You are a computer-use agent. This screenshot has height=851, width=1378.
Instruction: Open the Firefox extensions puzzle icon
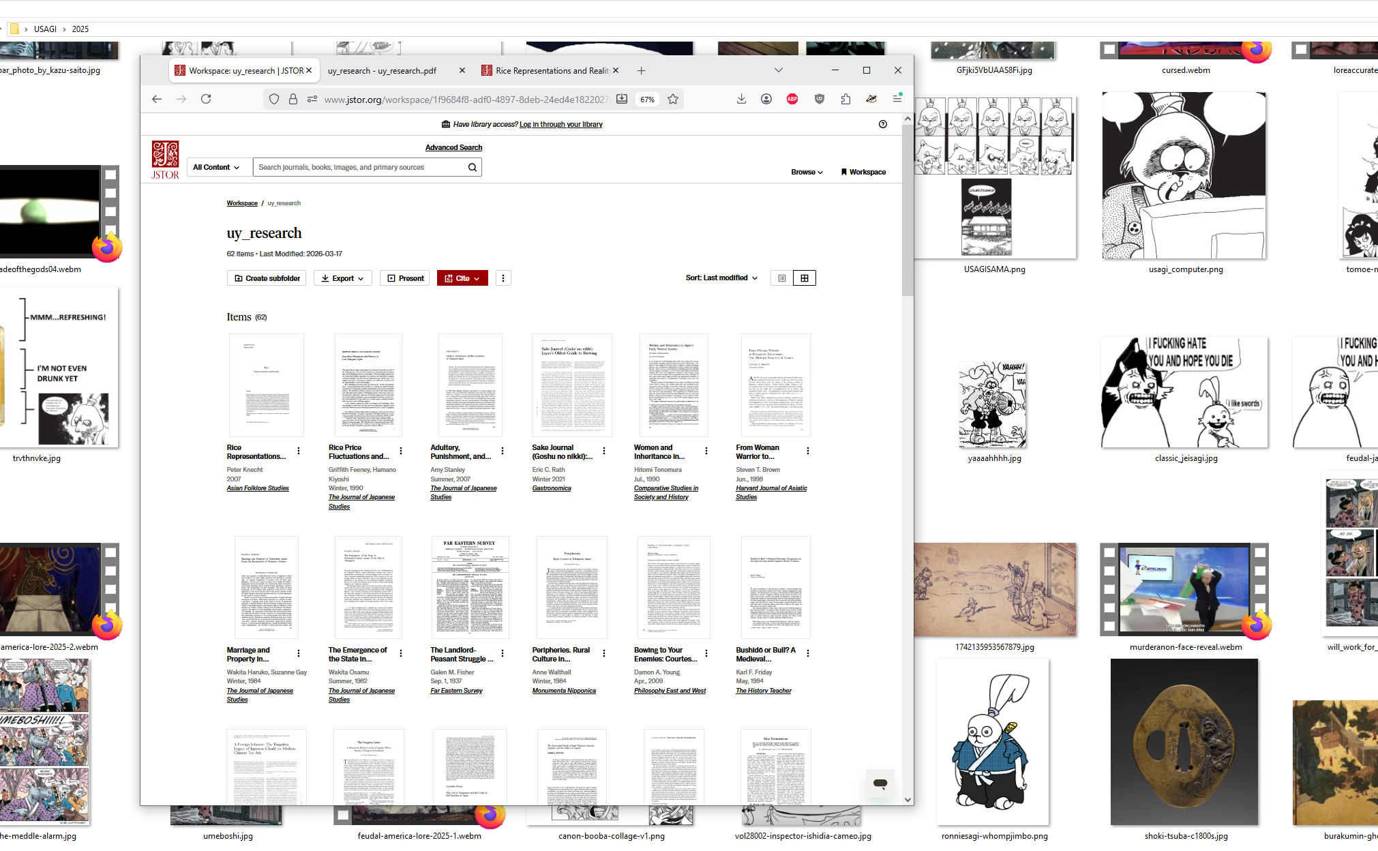[845, 99]
